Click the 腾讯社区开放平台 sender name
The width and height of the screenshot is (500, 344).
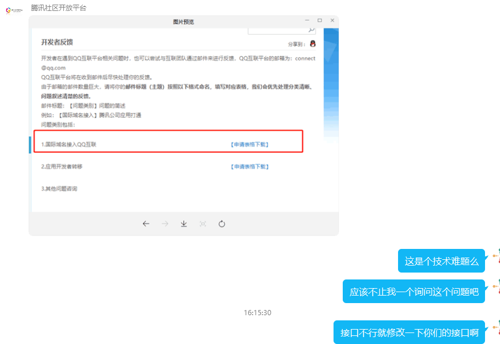pyautogui.click(x=59, y=7)
